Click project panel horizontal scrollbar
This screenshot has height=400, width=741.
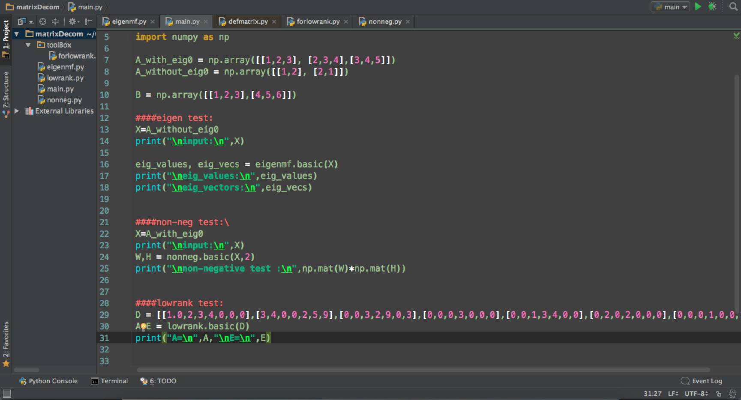point(27,370)
